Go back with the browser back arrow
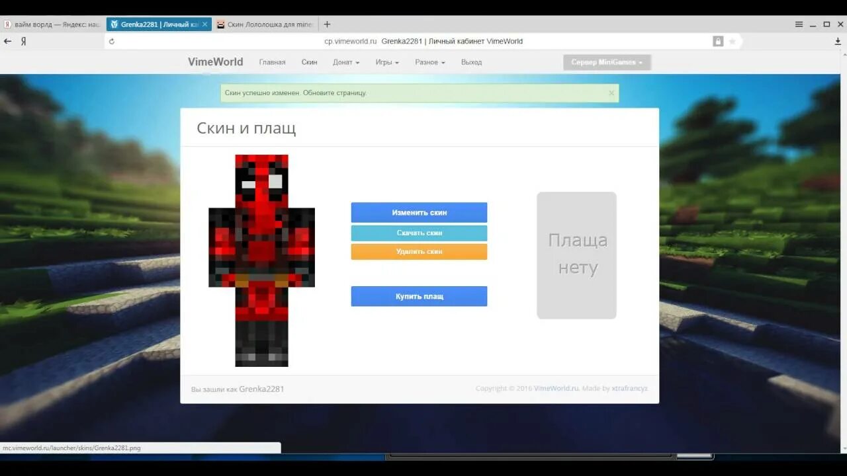 [x=8, y=41]
